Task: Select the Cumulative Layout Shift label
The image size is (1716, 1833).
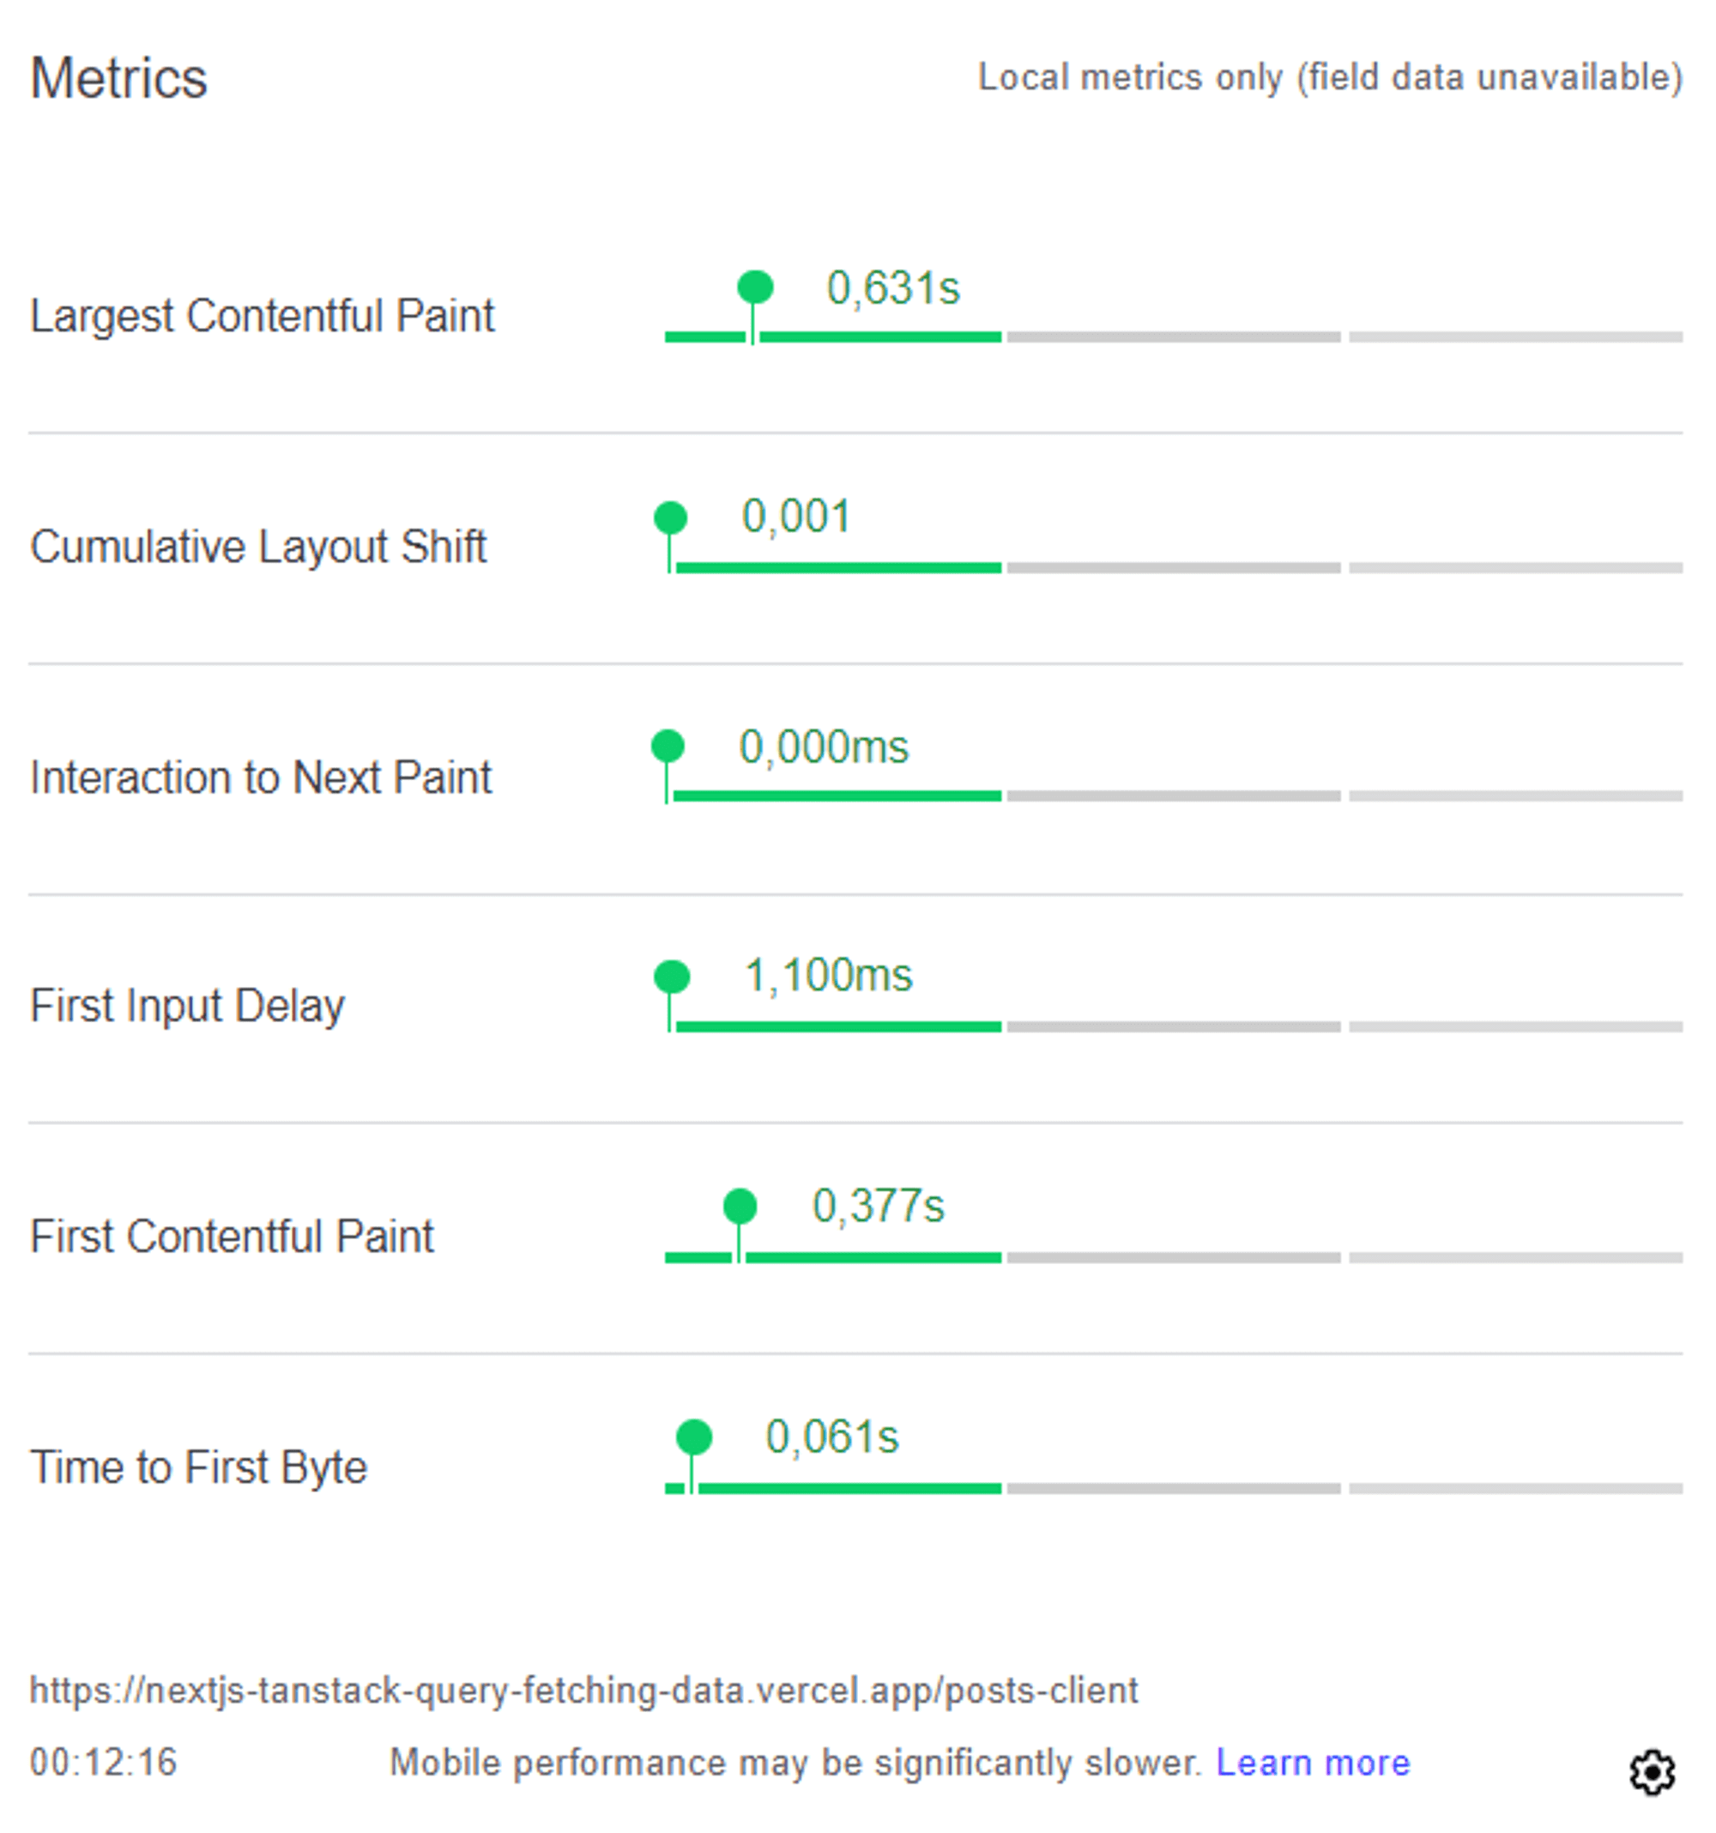Action: [258, 547]
